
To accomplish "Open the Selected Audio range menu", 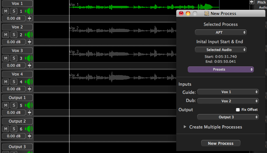I will click(220, 50).
